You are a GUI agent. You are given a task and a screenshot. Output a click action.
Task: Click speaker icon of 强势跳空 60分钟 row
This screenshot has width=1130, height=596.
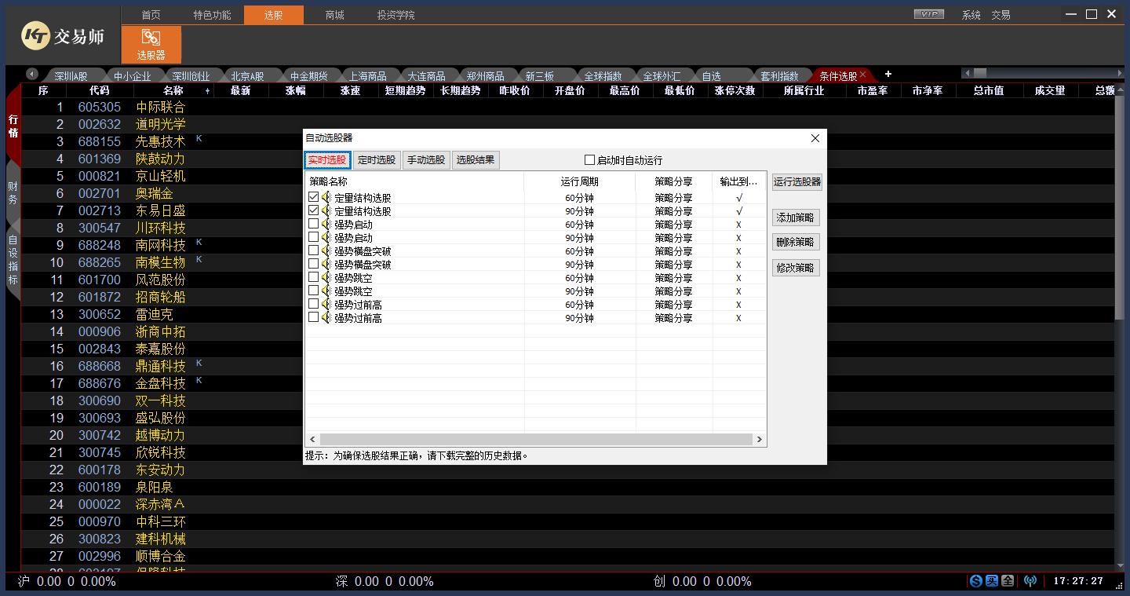[x=326, y=278]
